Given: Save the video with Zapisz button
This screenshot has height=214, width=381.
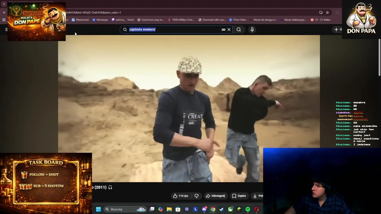Looking at the screenshot, I should click(239, 196).
